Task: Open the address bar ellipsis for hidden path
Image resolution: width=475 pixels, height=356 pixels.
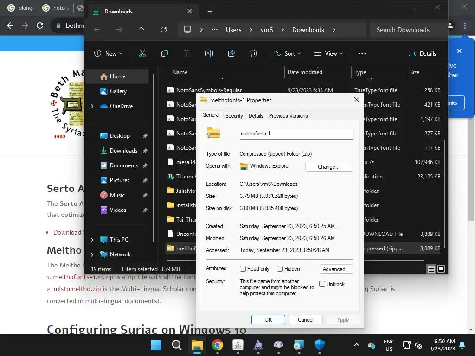Action: (x=214, y=30)
